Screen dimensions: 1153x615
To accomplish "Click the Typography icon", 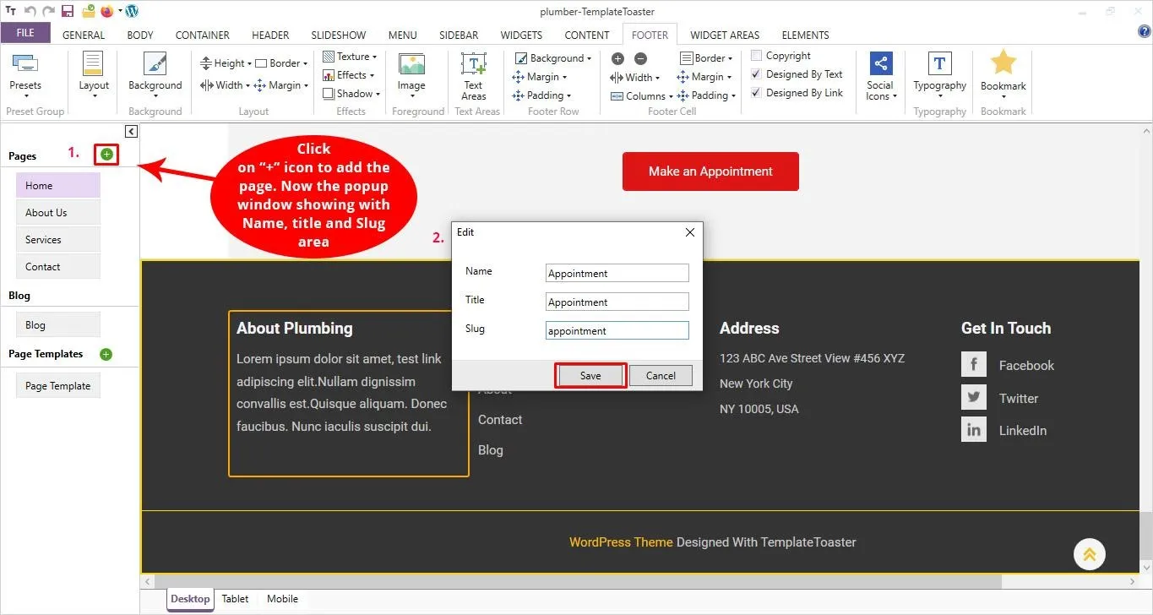I will click(x=939, y=64).
